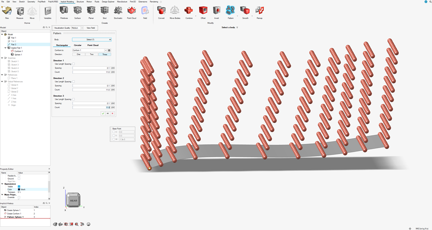Toggle the Visible checkbox in Property Editor
Screen dimensions: 432x230
(x=19, y=186)
